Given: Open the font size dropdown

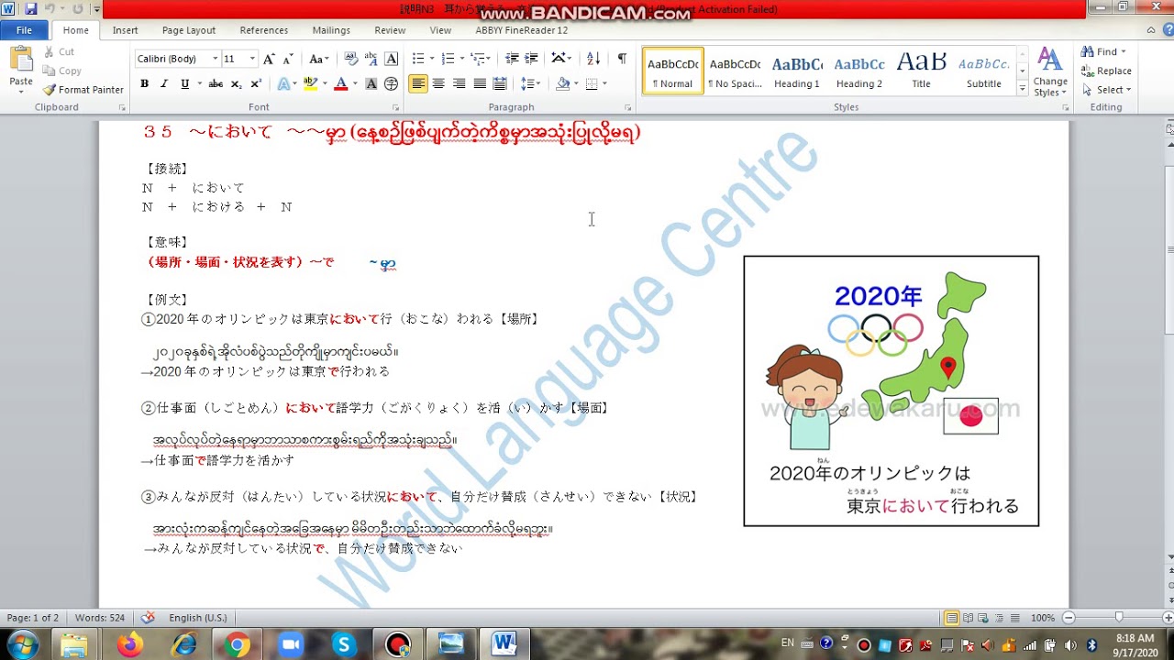Looking at the screenshot, I should pyautogui.click(x=252, y=59).
